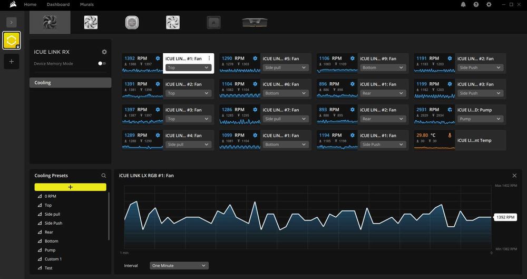Open Side pull dropdown for #4: Fan
527x279 pixels.
point(188,145)
